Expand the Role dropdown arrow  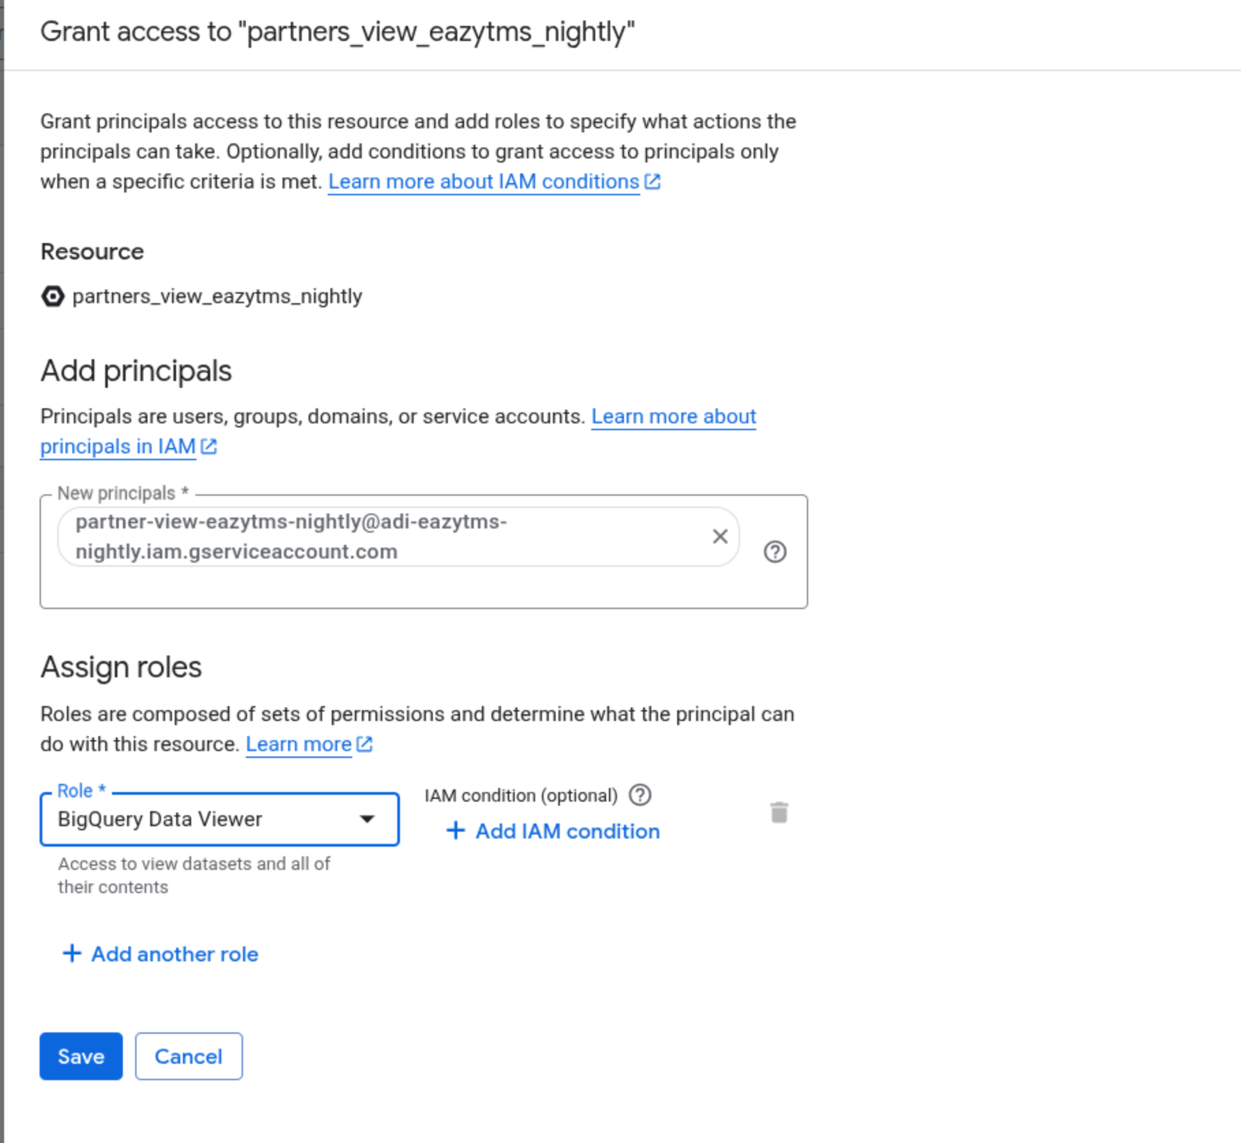point(367,819)
